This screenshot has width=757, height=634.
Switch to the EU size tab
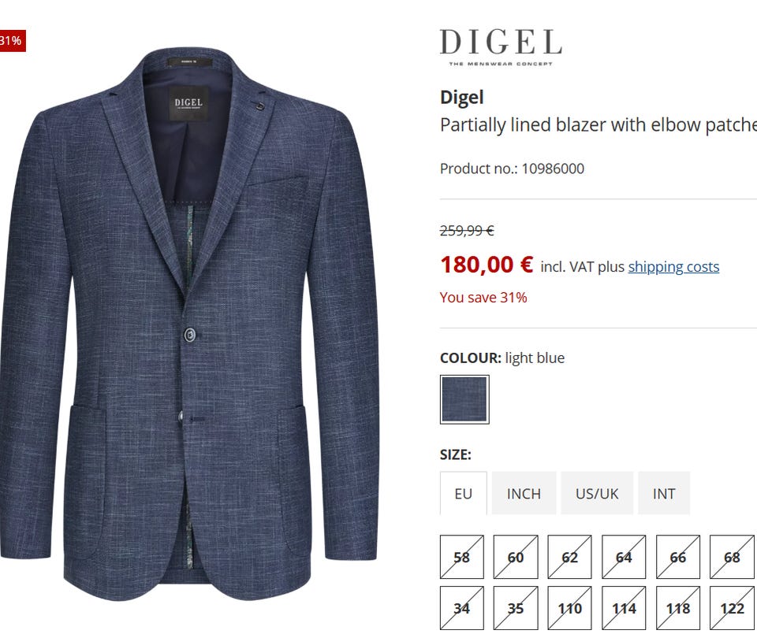coord(463,494)
